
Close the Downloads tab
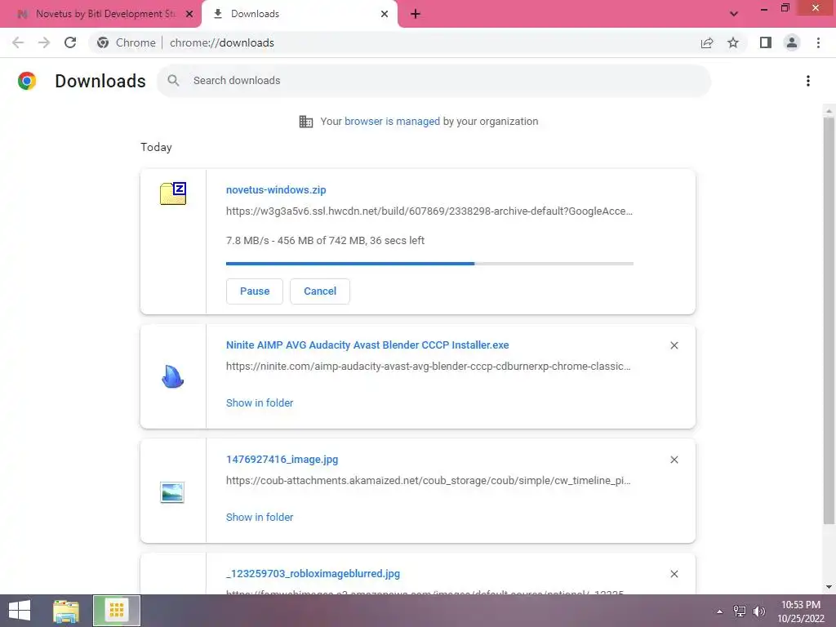(x=385, y=15)
